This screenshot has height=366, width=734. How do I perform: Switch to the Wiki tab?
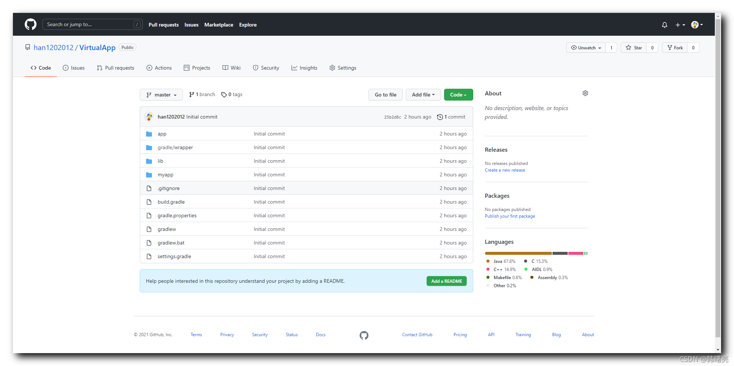point(231,68)
